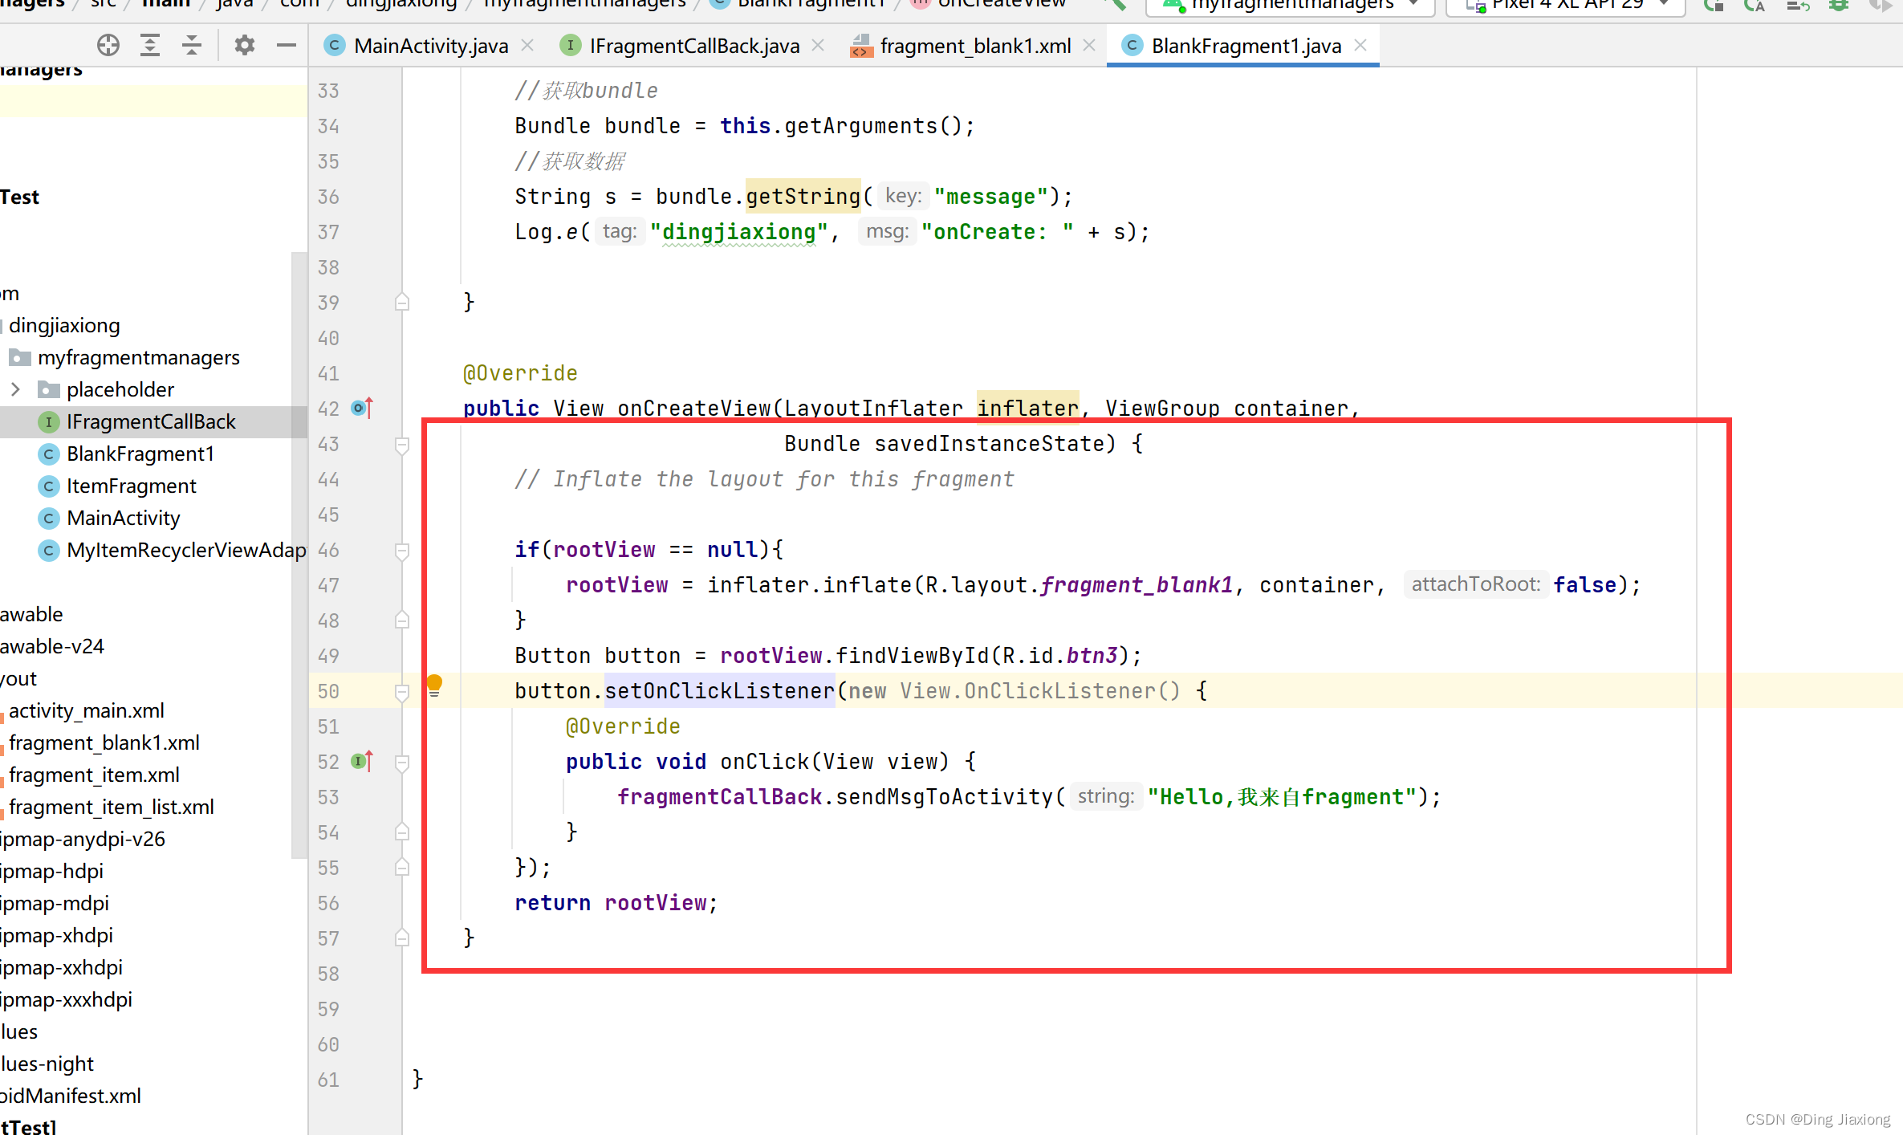Collapse all project tree nodes

pos(192,45)
